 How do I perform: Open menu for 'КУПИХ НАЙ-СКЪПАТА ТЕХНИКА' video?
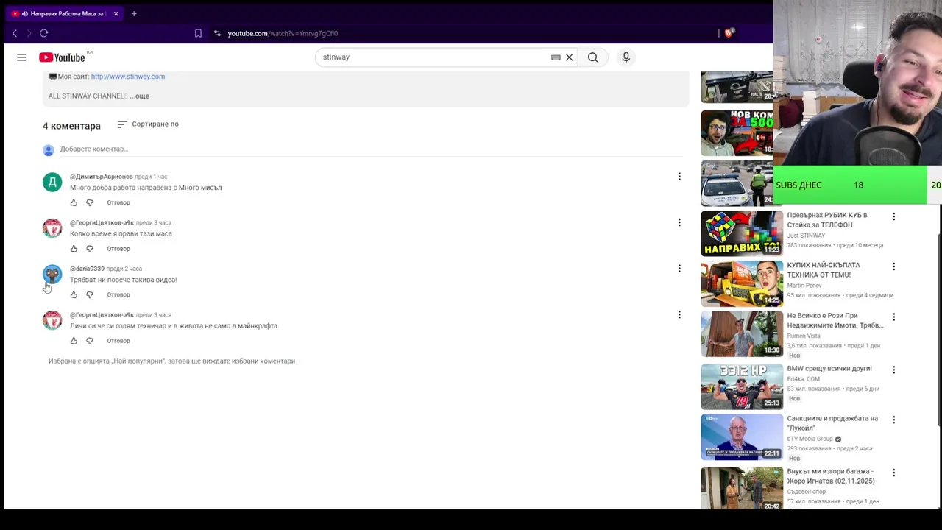893,266
